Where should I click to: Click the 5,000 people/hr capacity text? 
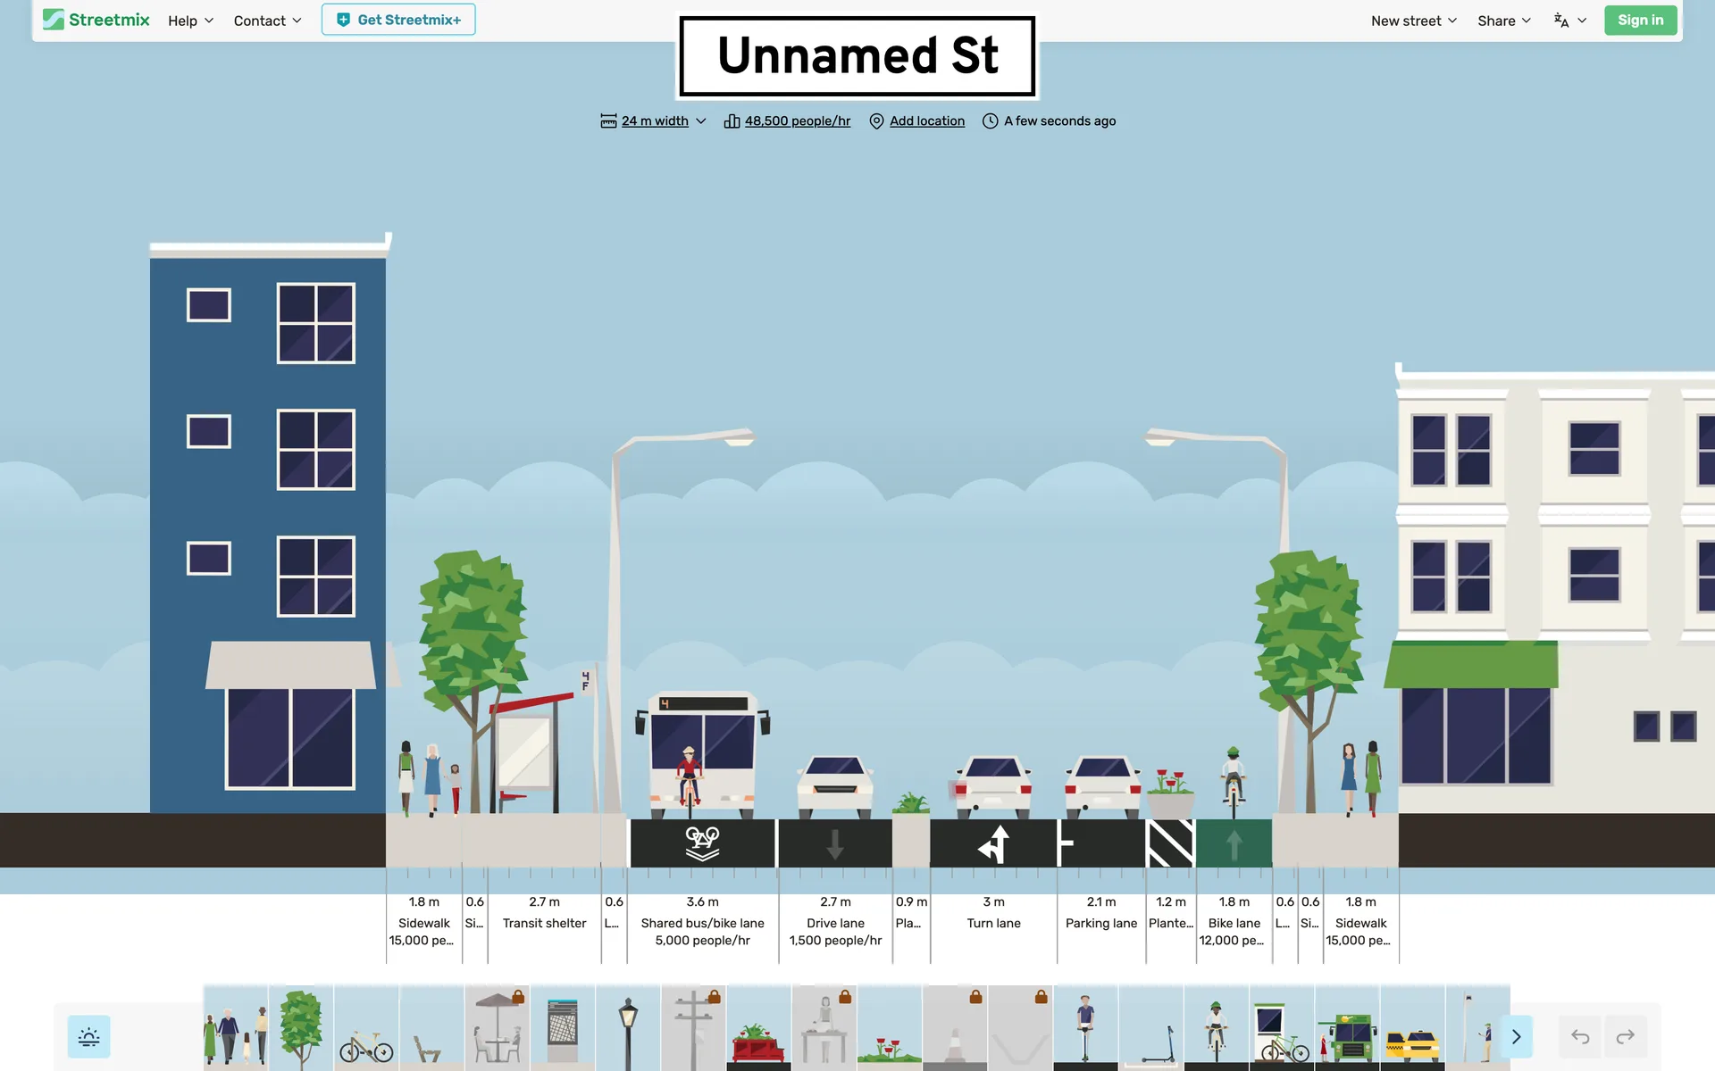coord(702,940)
